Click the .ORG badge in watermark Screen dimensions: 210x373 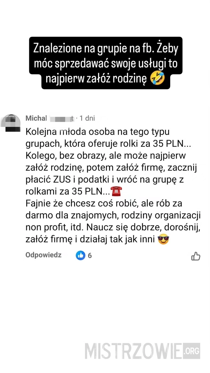pos(192,351)
